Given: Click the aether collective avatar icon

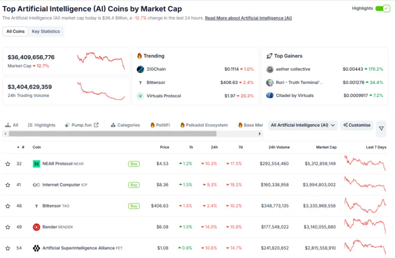Looking at the screenshot, I should pyautogui.click(x=270, y=69).
